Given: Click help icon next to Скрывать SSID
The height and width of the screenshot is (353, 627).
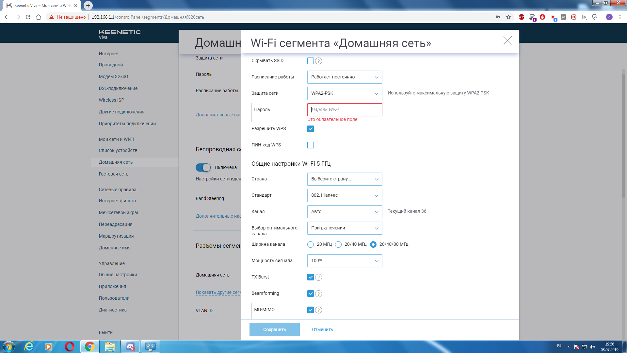Looking at the screenshot, I should [318, 61].
